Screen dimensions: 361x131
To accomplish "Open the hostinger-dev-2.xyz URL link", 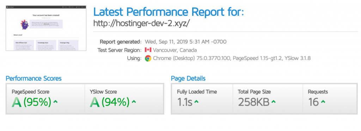I will click(x=141, y=23).
